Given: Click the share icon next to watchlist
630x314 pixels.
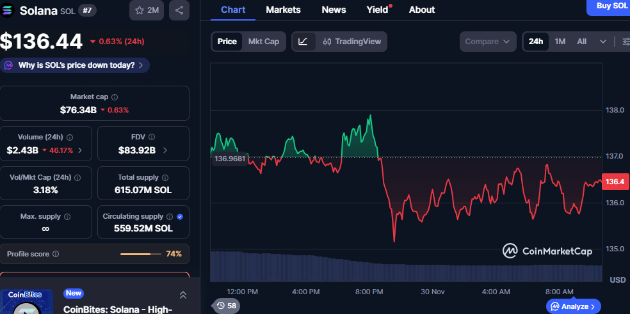Looking at the screenshot, I should 179,10.
